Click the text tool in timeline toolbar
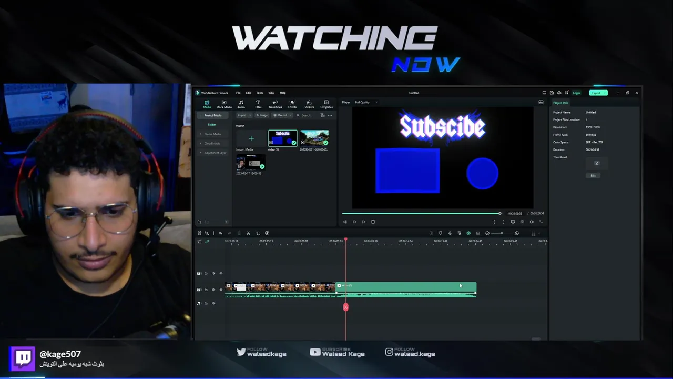The image size is (673, 379). pyautogui.click(x=258, y=233)
